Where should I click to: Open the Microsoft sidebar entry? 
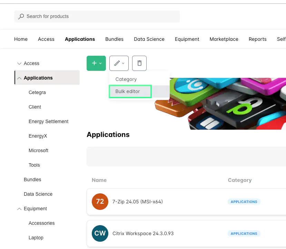(x=38, y=150)
